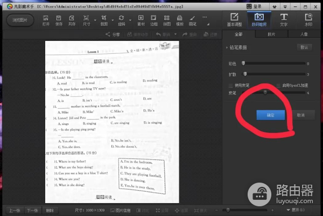Open the 拼图 (Collage) tool
Image resolution: width=323 pixels, height=216 pixels.
[167, 19]
